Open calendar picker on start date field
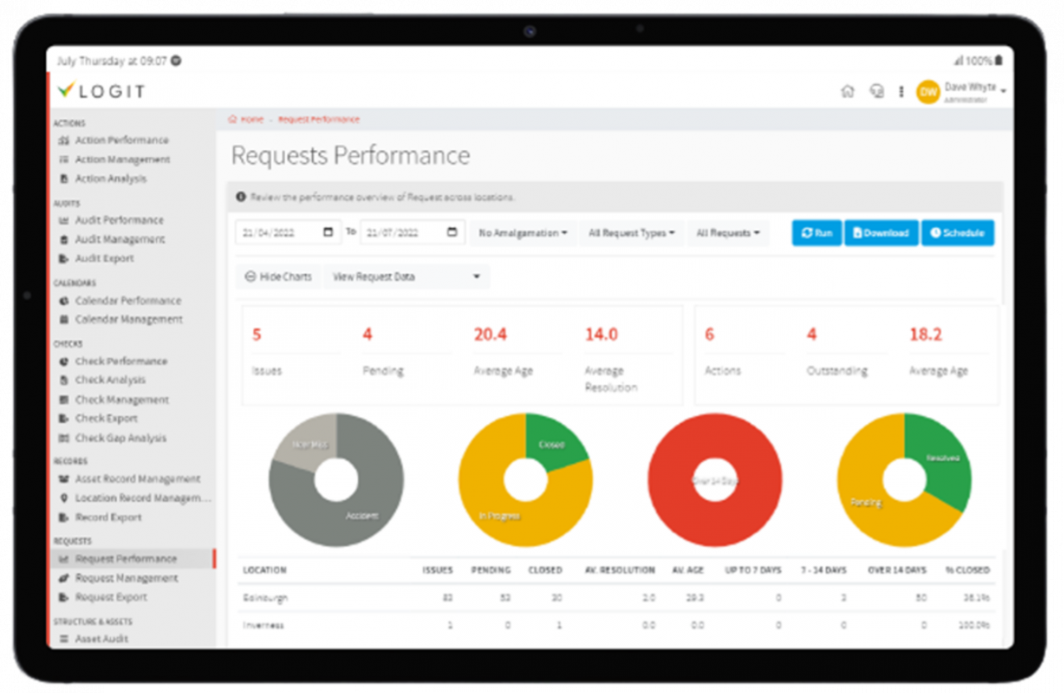 328,233
